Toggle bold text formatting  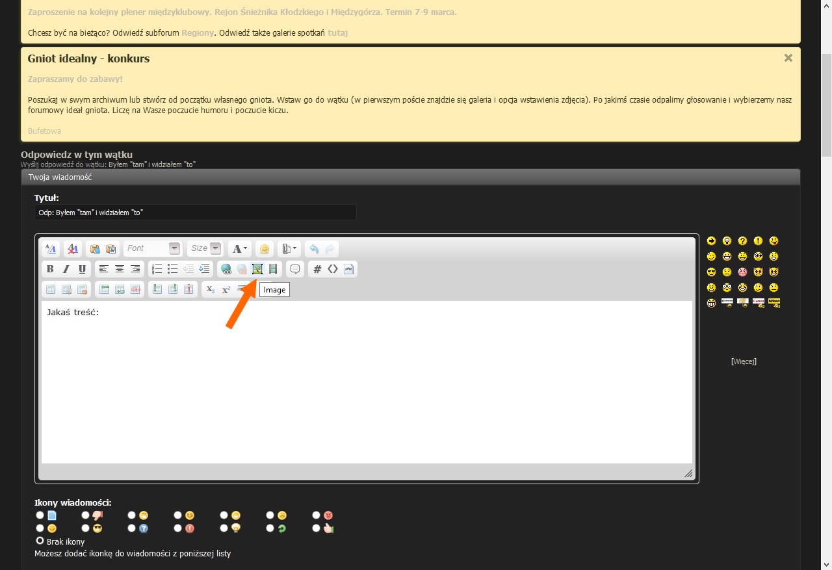pos(50,269)
